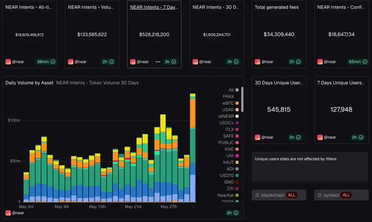The height and width of the screenshot is (222, 372).
Task: Toggle USAD series in legend
Action: pos(230,110)
